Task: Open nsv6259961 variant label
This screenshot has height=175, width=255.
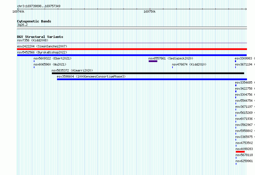Action: (244, 161)
